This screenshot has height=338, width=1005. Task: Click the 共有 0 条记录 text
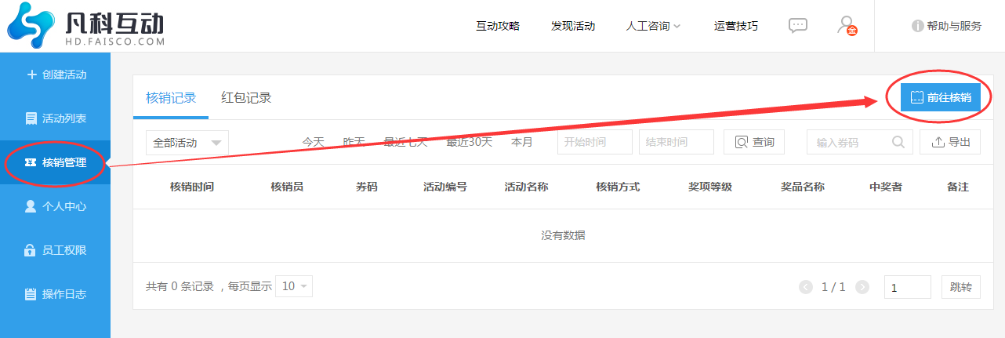point(180,286)
